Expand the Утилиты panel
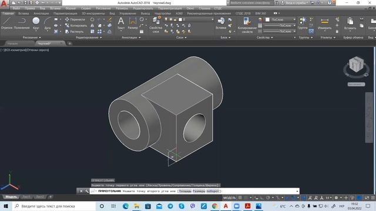This screenshot has width=376, height=211. pos(328,38)
